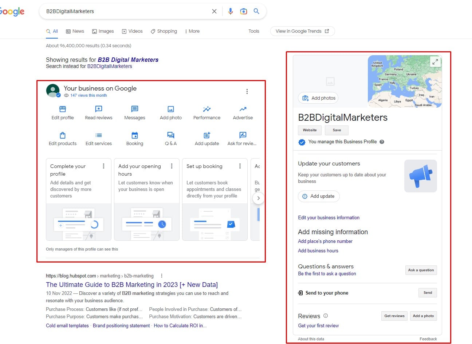Click the Feedback link below the panel

(428, 339)
